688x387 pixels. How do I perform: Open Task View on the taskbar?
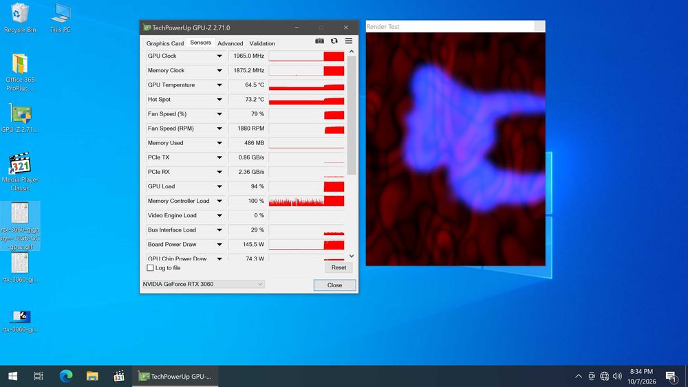point(39,376)
